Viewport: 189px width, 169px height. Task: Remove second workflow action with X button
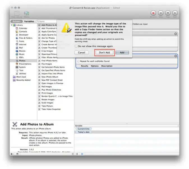pos(176,56)
